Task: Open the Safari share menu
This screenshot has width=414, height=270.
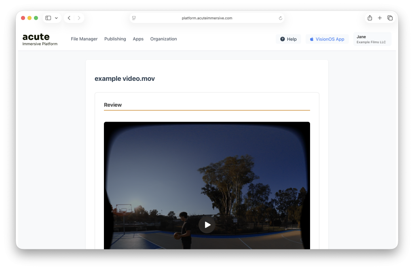Action: [x=370, y=18]
